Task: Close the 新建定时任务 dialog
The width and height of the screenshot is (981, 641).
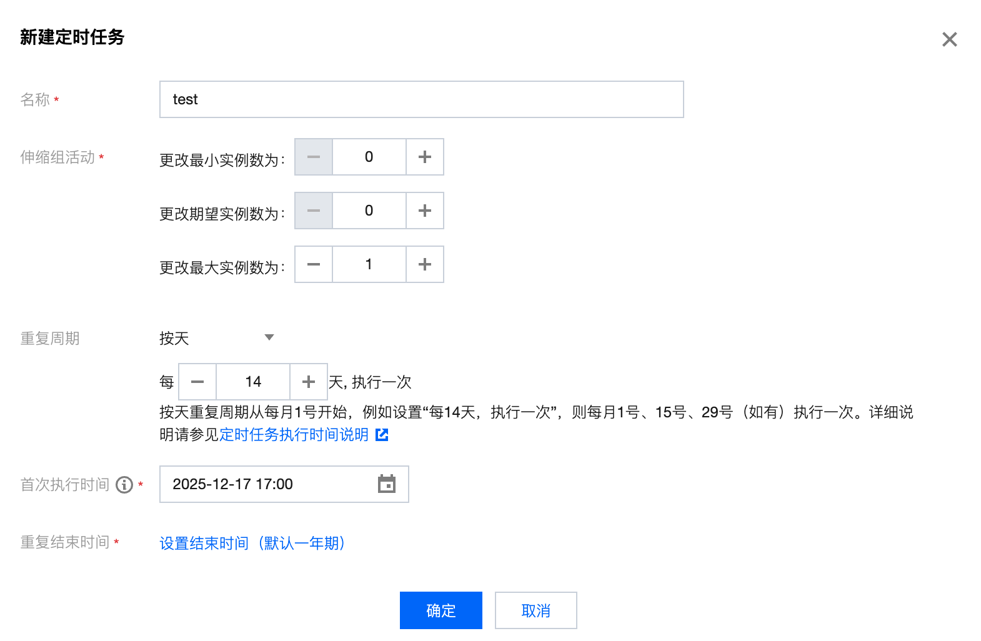Action: click(950, 39)
